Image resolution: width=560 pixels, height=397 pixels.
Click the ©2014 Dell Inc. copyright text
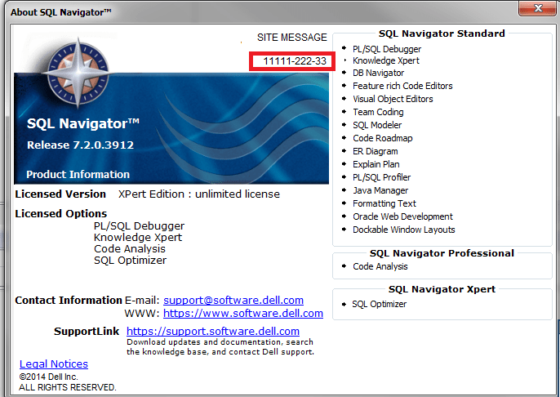49,377
